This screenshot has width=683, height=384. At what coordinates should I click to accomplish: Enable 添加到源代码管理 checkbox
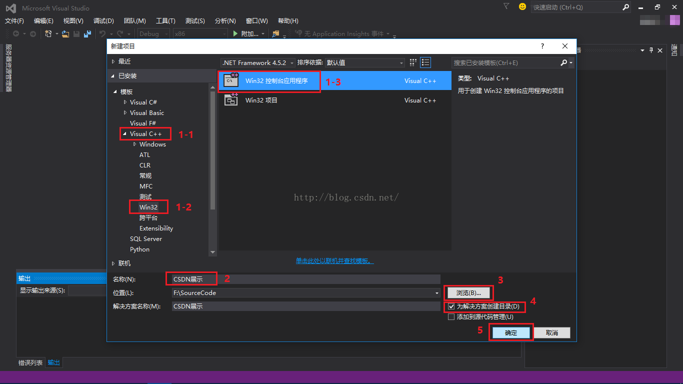(451, 316)
